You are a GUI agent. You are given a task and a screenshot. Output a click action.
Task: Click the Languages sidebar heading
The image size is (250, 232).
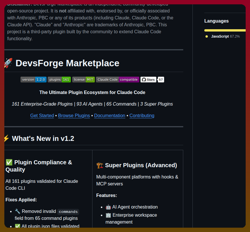pos(216,21)
